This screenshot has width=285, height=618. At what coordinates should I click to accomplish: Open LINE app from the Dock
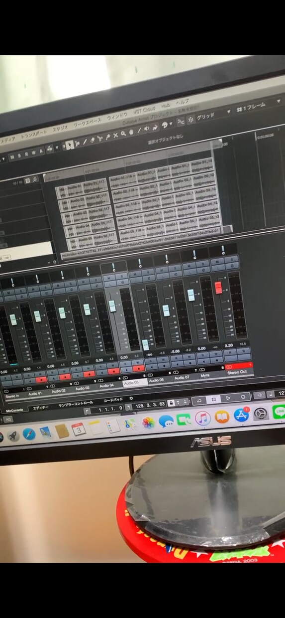coord(280,412)
